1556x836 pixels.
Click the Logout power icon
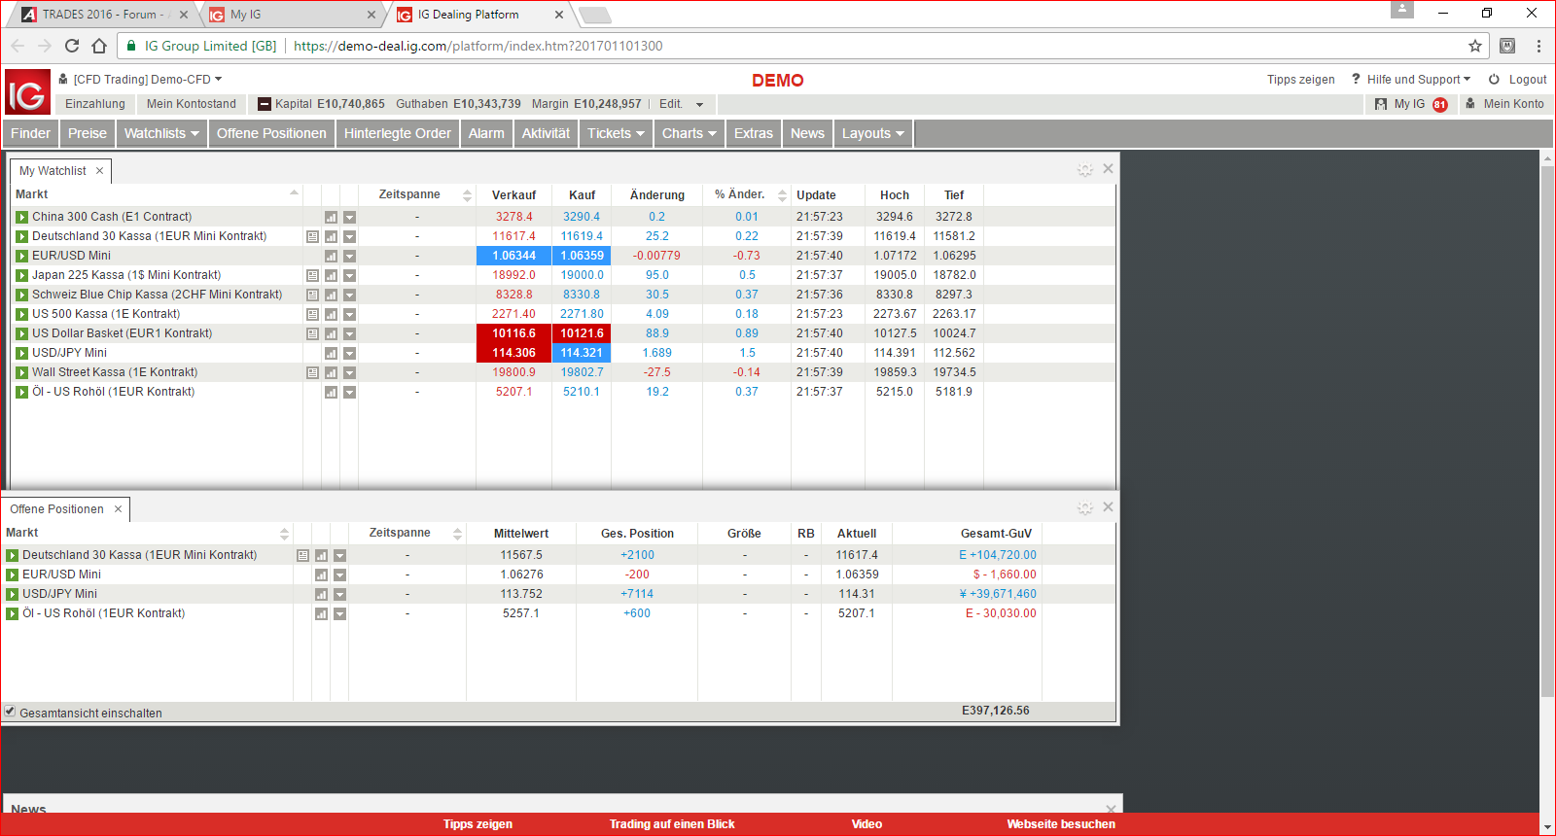[1494, 80]
